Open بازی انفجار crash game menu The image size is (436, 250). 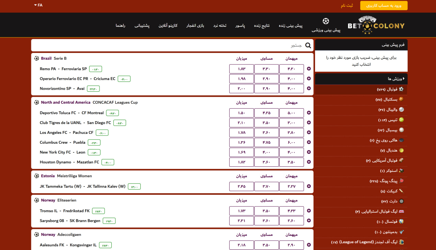195,26
